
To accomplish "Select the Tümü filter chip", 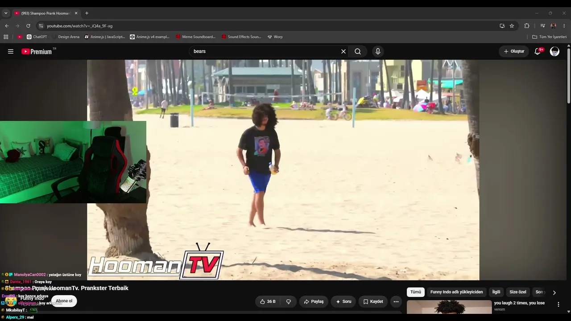I will tap(416, 292).
